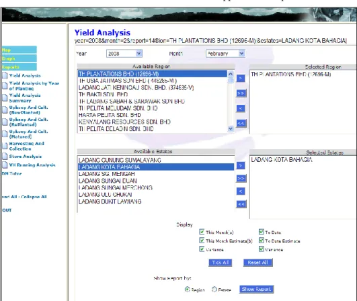Toggle To Date checkbox
This screenshot has height=301, width=357.
[x=262, y=232]
